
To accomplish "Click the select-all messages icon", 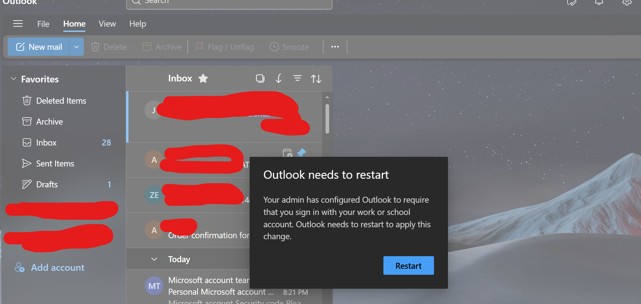I will tap(260, 78).
